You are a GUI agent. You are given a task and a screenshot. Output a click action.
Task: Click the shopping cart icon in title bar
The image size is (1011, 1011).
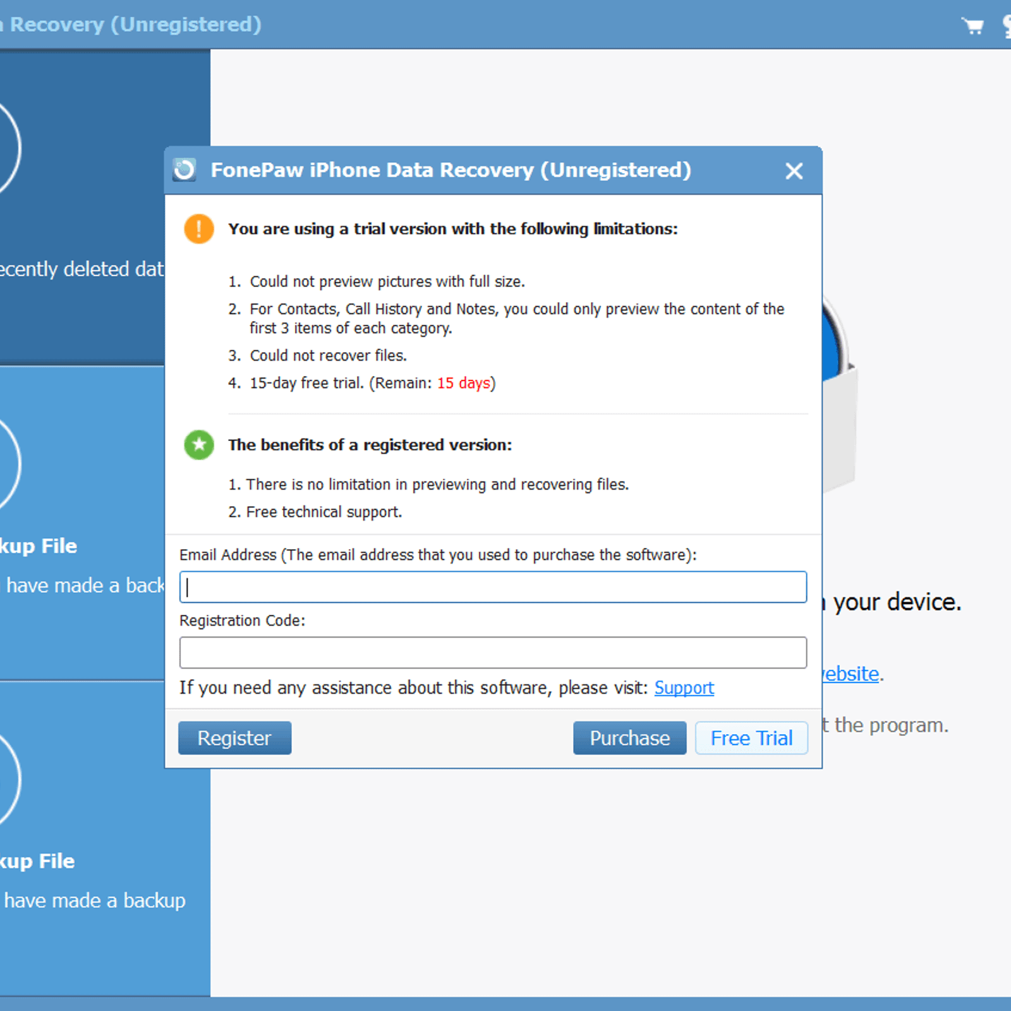click(x=973, y=25)
